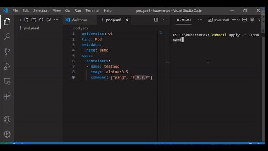Collapse all folders in explorer
The height and width of the screenshot is (151, 268).
point(49,20)
